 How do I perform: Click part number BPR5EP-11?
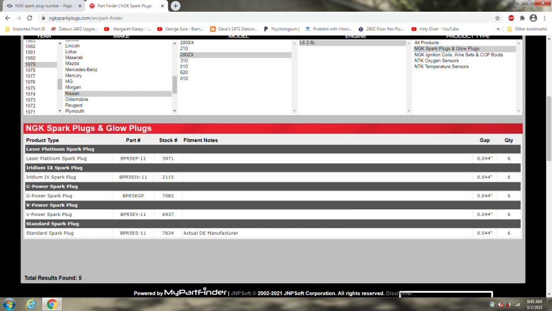(x=133, y=159)
